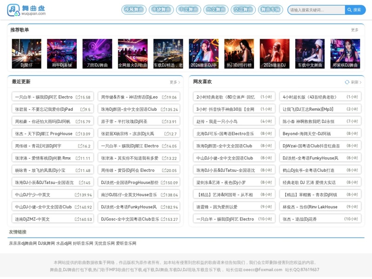The width and height of the screenshot is (372, 279).
Task: Click the search magnifier button
Action: 355,10
